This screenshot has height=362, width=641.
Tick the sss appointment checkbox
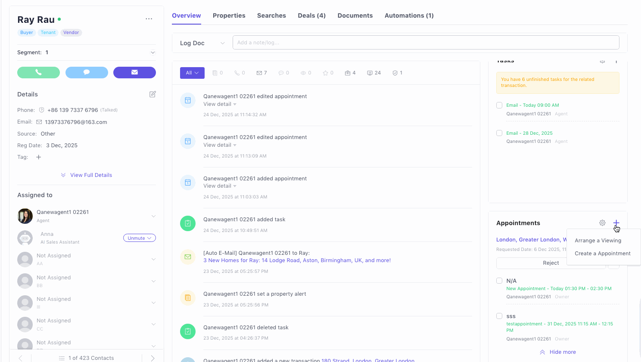[499, 316]
